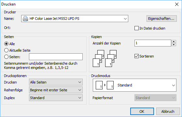Confirm printing with OK button
182x117 pixels.
pyautogui.click(x=142, y=111)
